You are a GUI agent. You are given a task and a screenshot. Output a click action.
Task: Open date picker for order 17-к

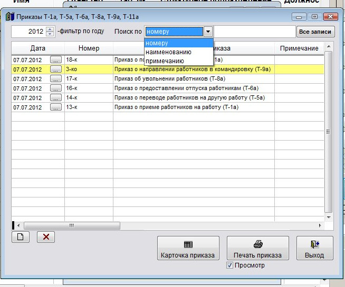tap(56, 78)
